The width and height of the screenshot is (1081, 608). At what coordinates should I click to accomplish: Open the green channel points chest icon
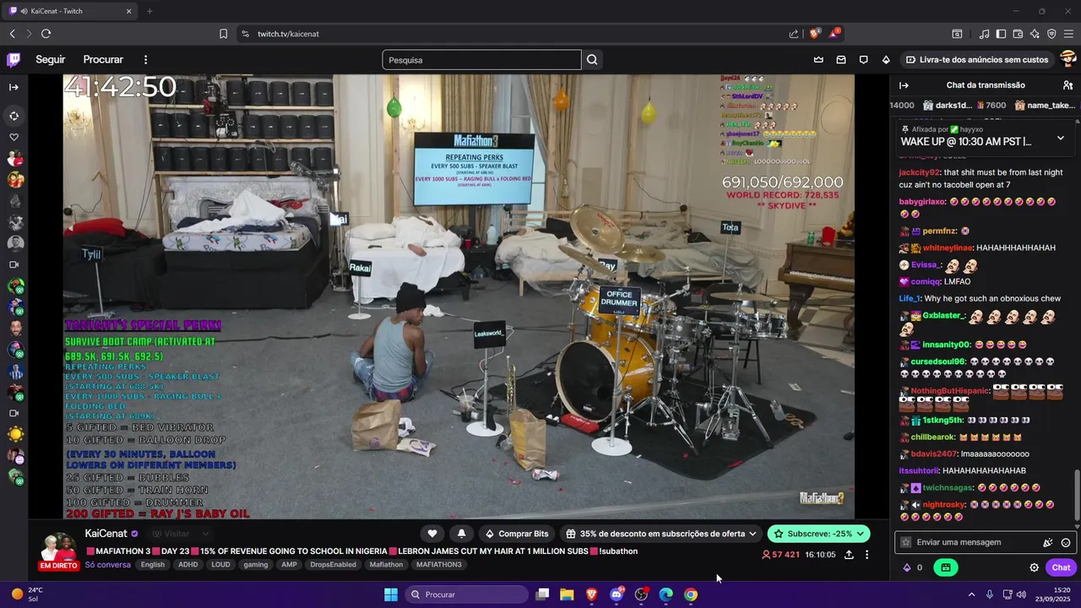coord(946,567)
